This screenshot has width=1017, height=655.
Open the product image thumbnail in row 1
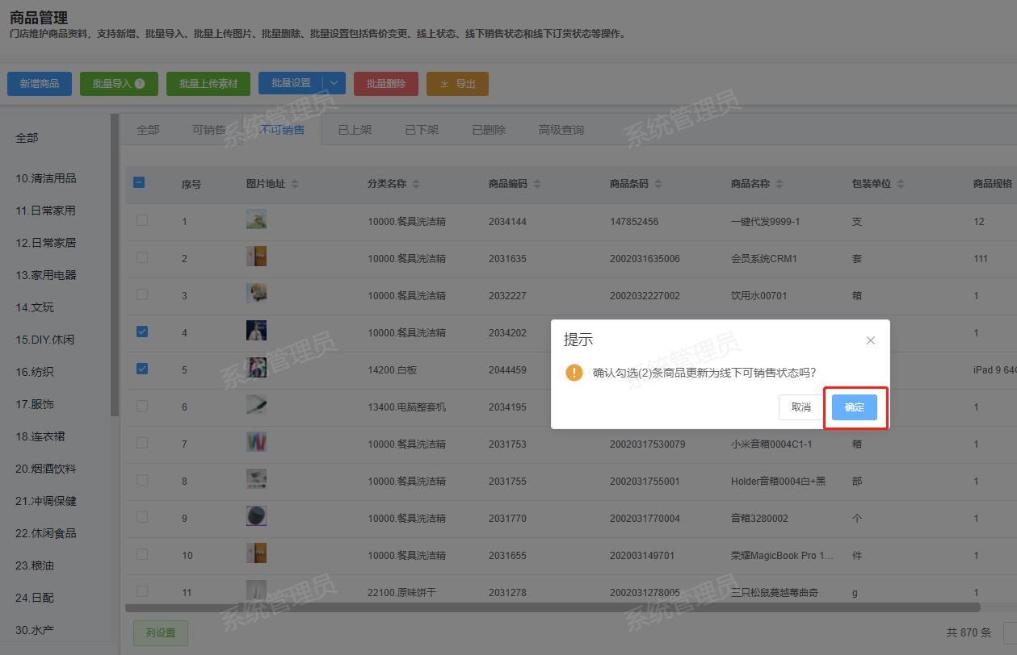(x=256, y=219)
